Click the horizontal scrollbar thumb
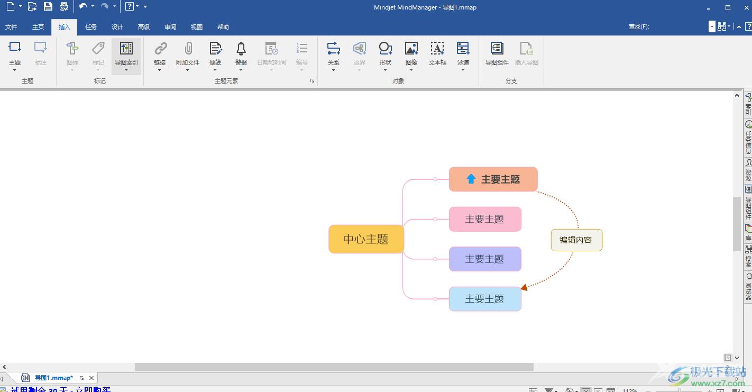Image resolution: width=752 pixels, height=392 pixels. tap(334, 367)
